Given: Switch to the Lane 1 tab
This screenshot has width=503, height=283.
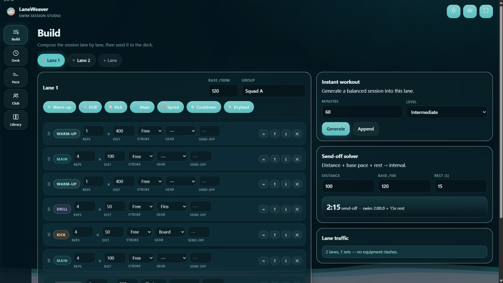Looking at the screenshot, I should point(51,60).
